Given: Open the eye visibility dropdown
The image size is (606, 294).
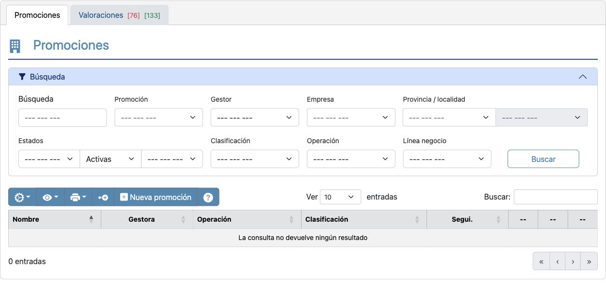Looking at the screenshot, I should (x=50, y=197).
